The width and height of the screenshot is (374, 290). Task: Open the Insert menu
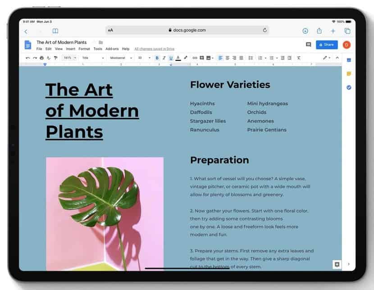[x=70, y=49]
